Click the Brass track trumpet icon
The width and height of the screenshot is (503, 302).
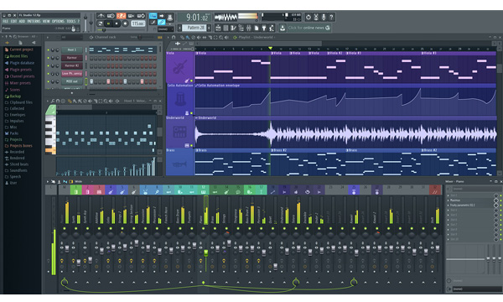(179, 164)
